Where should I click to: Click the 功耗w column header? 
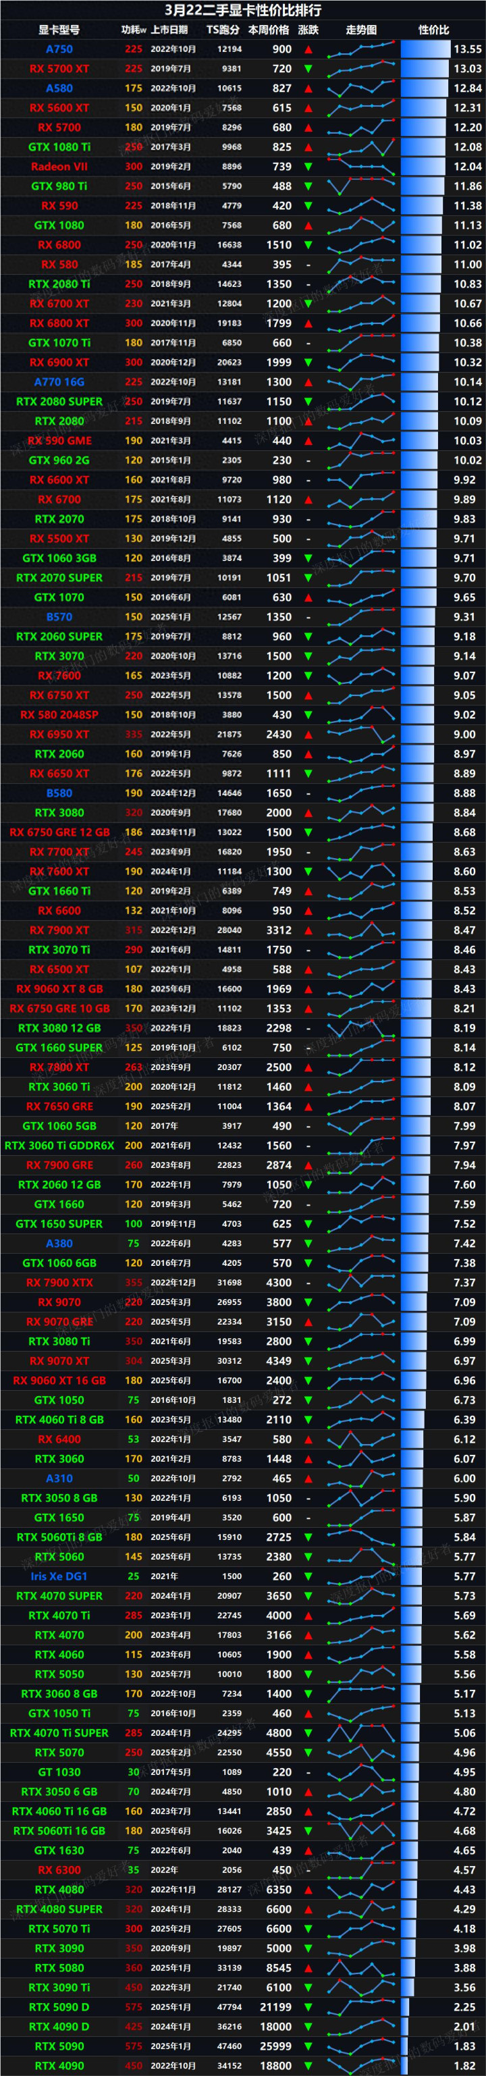[134, 30]
